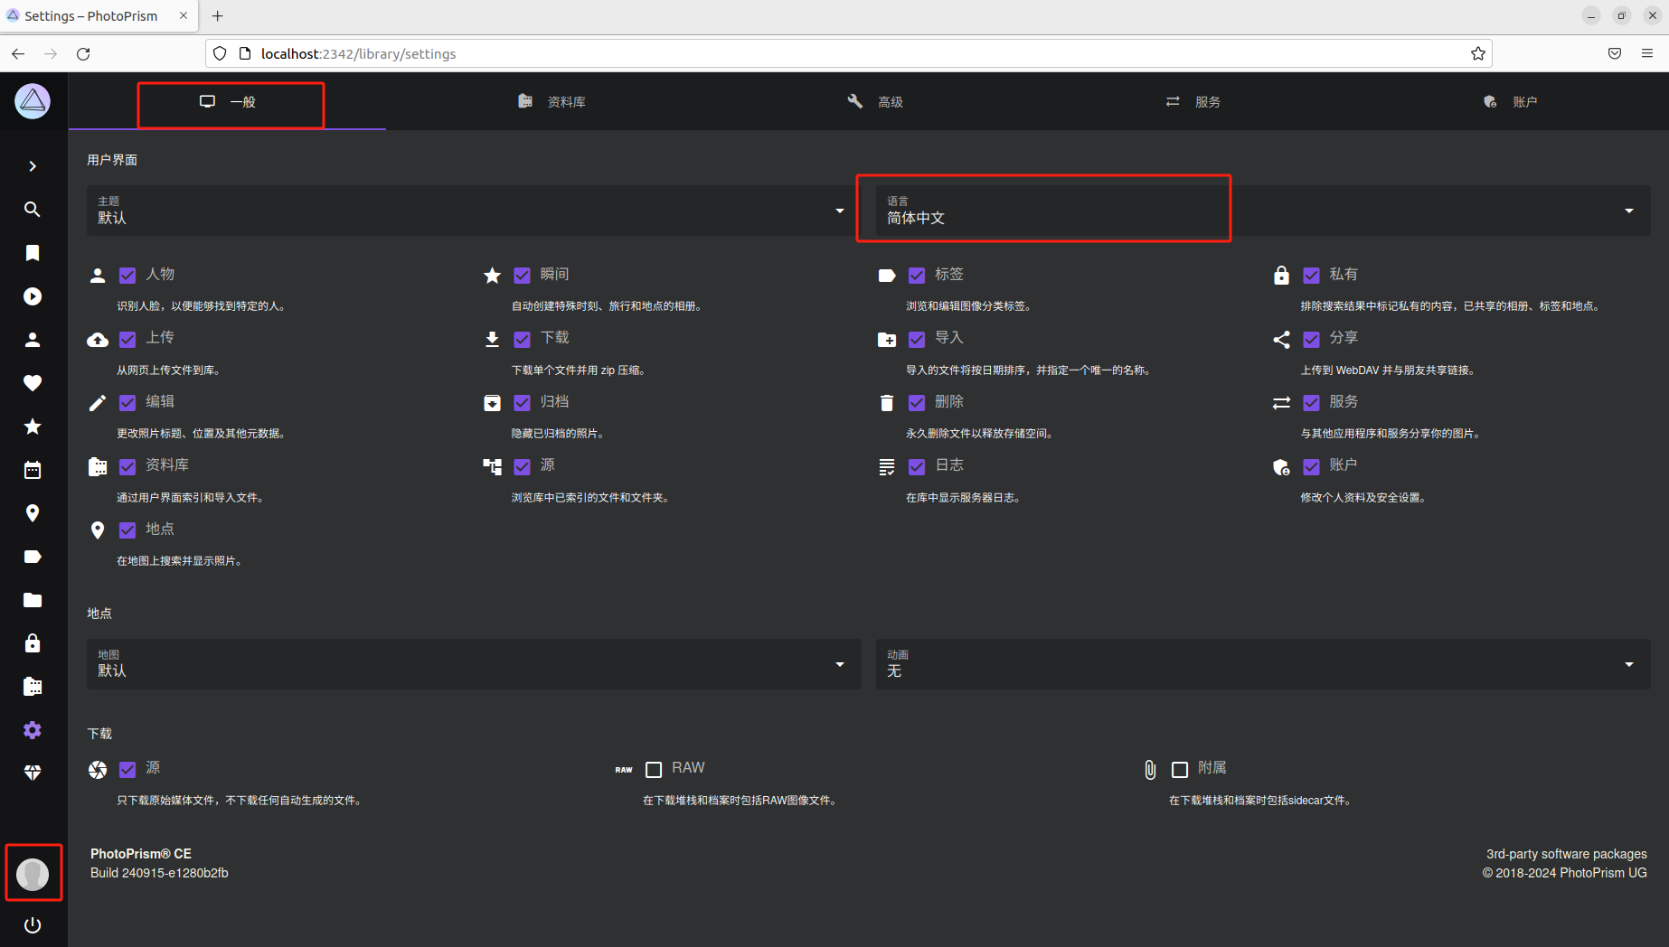The height and width of the screenshot is (947, 1669).
Task: Enable the 附属 sidecar checkbox
Action: pyautogui.click(x=1180, y=770)
